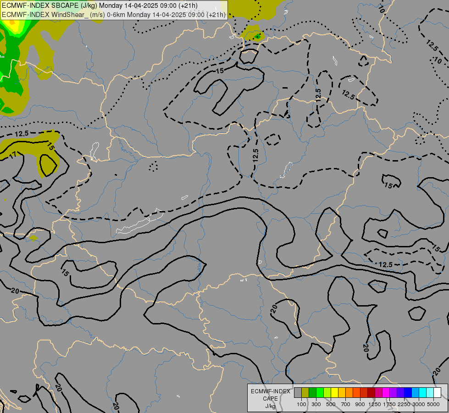449x413 pixels.
Task: Select the bright green swatch after 300
Action: (320, 393)
